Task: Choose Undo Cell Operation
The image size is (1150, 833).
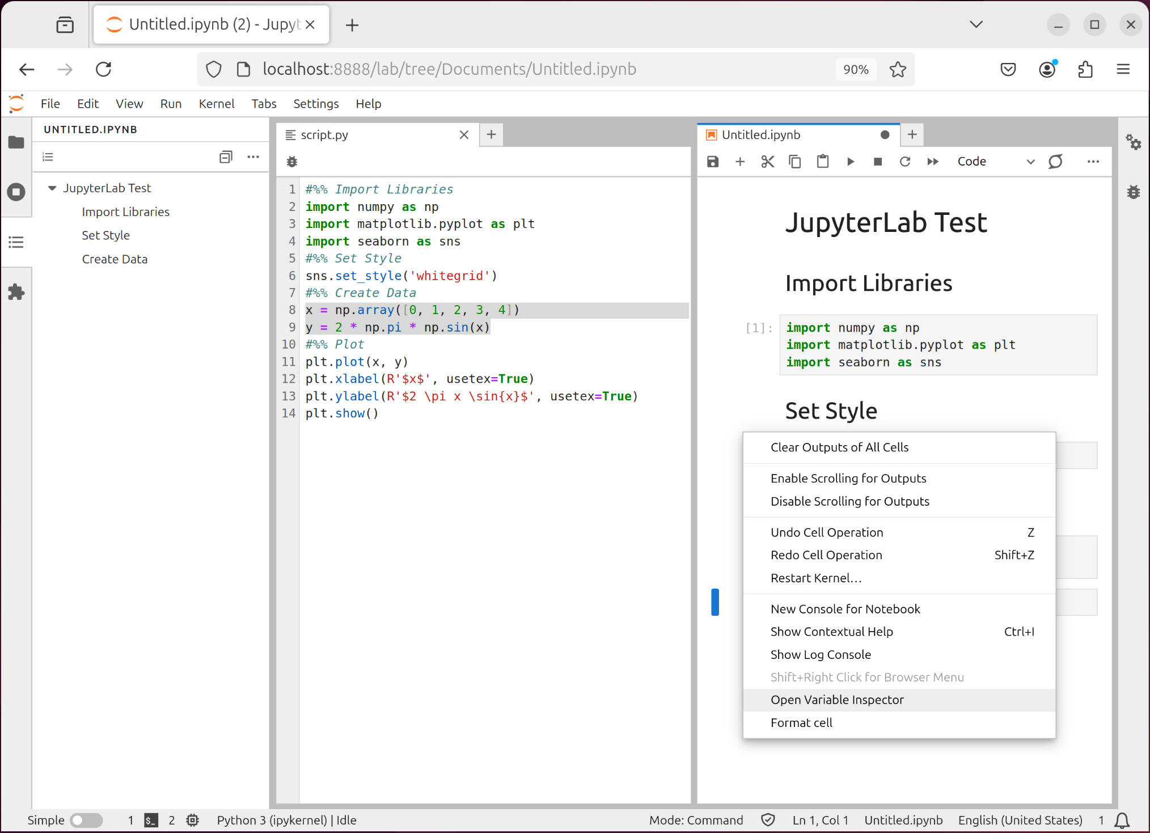Action: point(899,532)
